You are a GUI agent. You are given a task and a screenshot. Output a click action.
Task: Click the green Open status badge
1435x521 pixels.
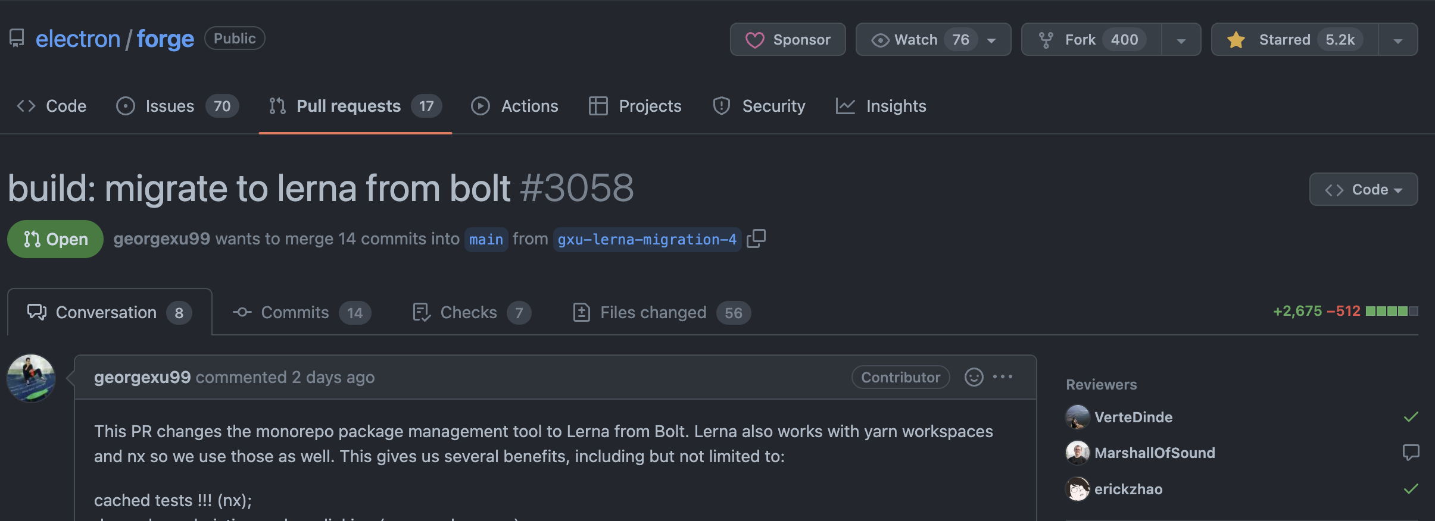[55, 239]
